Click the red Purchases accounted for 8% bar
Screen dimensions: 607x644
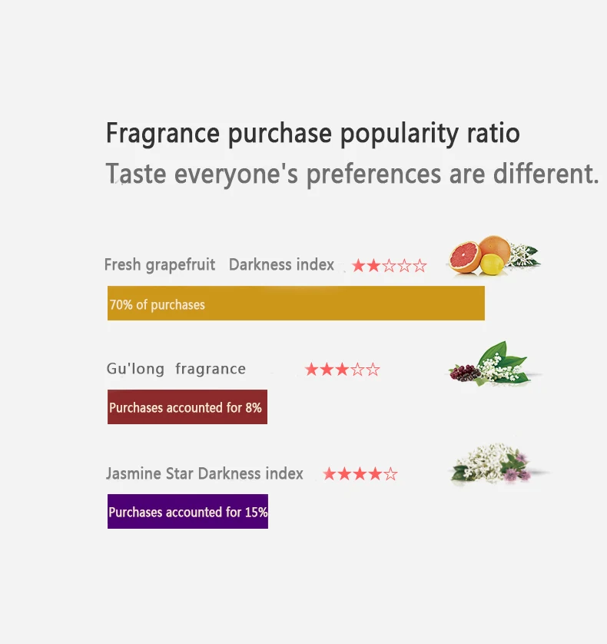187,407
